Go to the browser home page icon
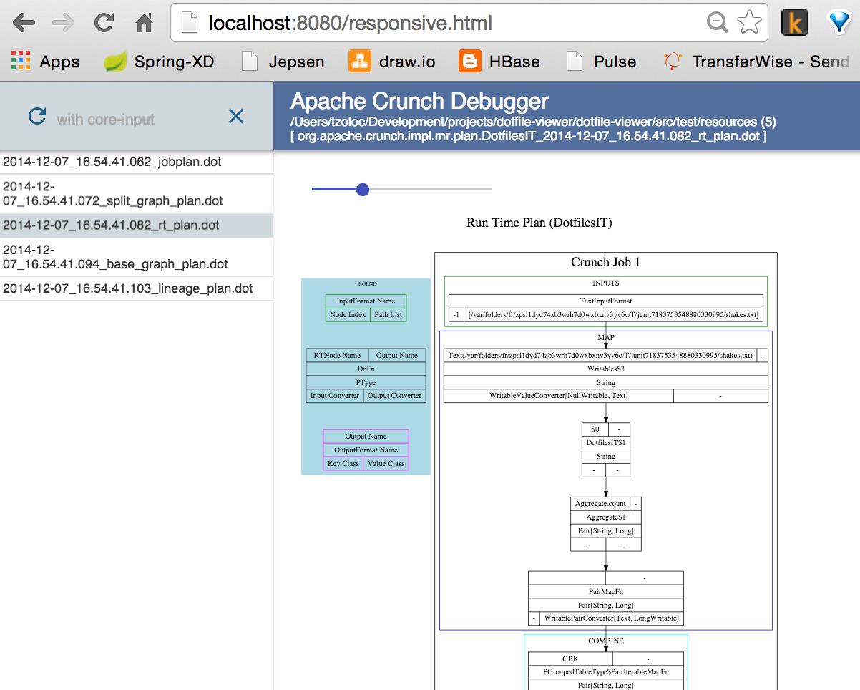Viewport: 860px width, 690px height. [x=145, y=23]
